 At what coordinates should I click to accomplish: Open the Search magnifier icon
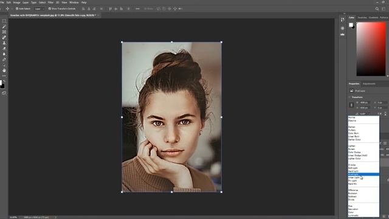coord(377,9)
